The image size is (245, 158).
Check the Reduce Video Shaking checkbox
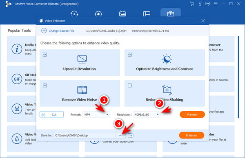point(130,86)
